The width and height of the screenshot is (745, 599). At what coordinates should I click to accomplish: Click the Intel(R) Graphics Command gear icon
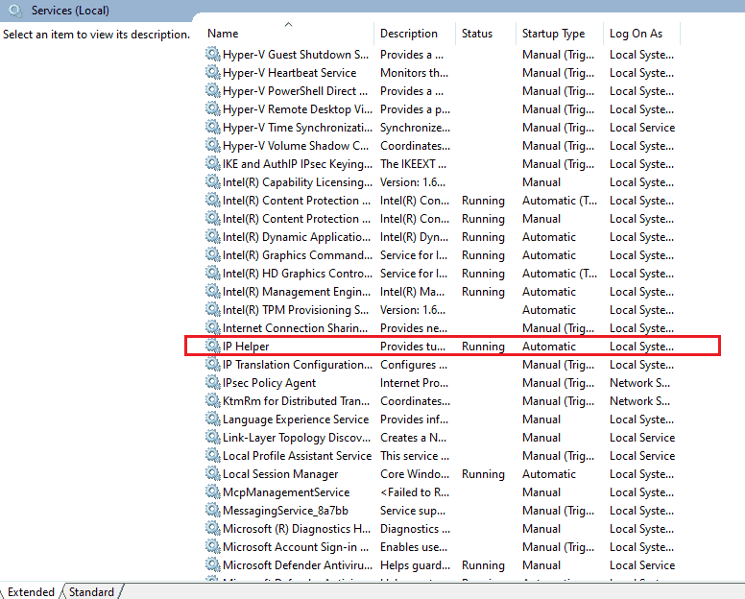coord(212,254)
